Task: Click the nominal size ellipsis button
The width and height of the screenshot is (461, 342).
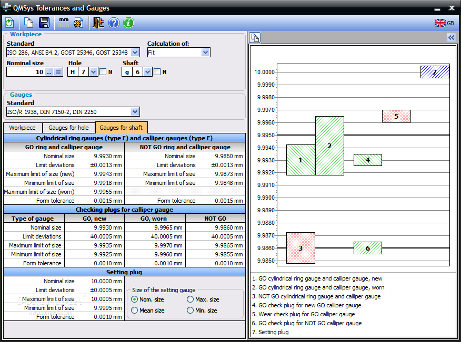Action: click(49, 72)
